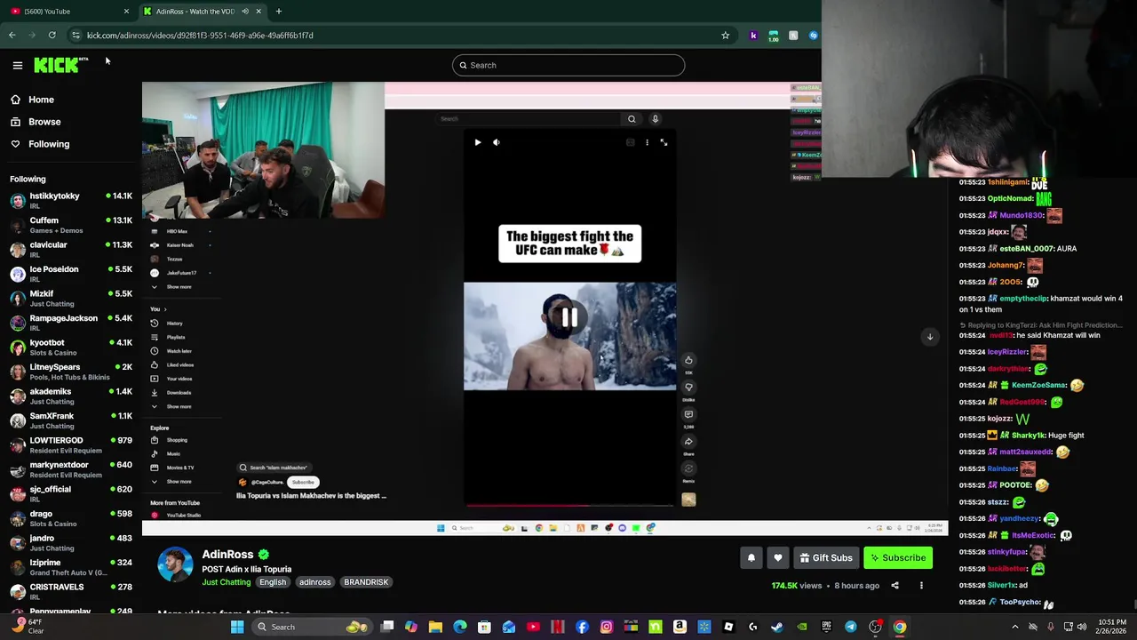Select Mizkif channel avatar in sidebar
Image resolution: width=1137 pixels, height=640 pixels.
(18, 299)
